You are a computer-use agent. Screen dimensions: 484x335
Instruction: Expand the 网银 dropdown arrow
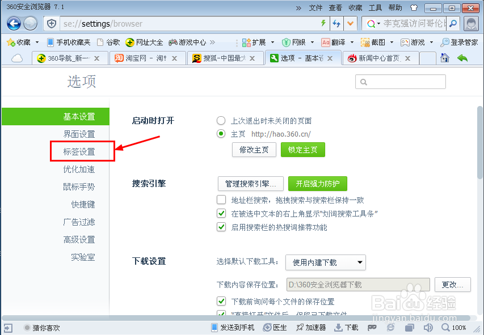[x=313, y=43]
